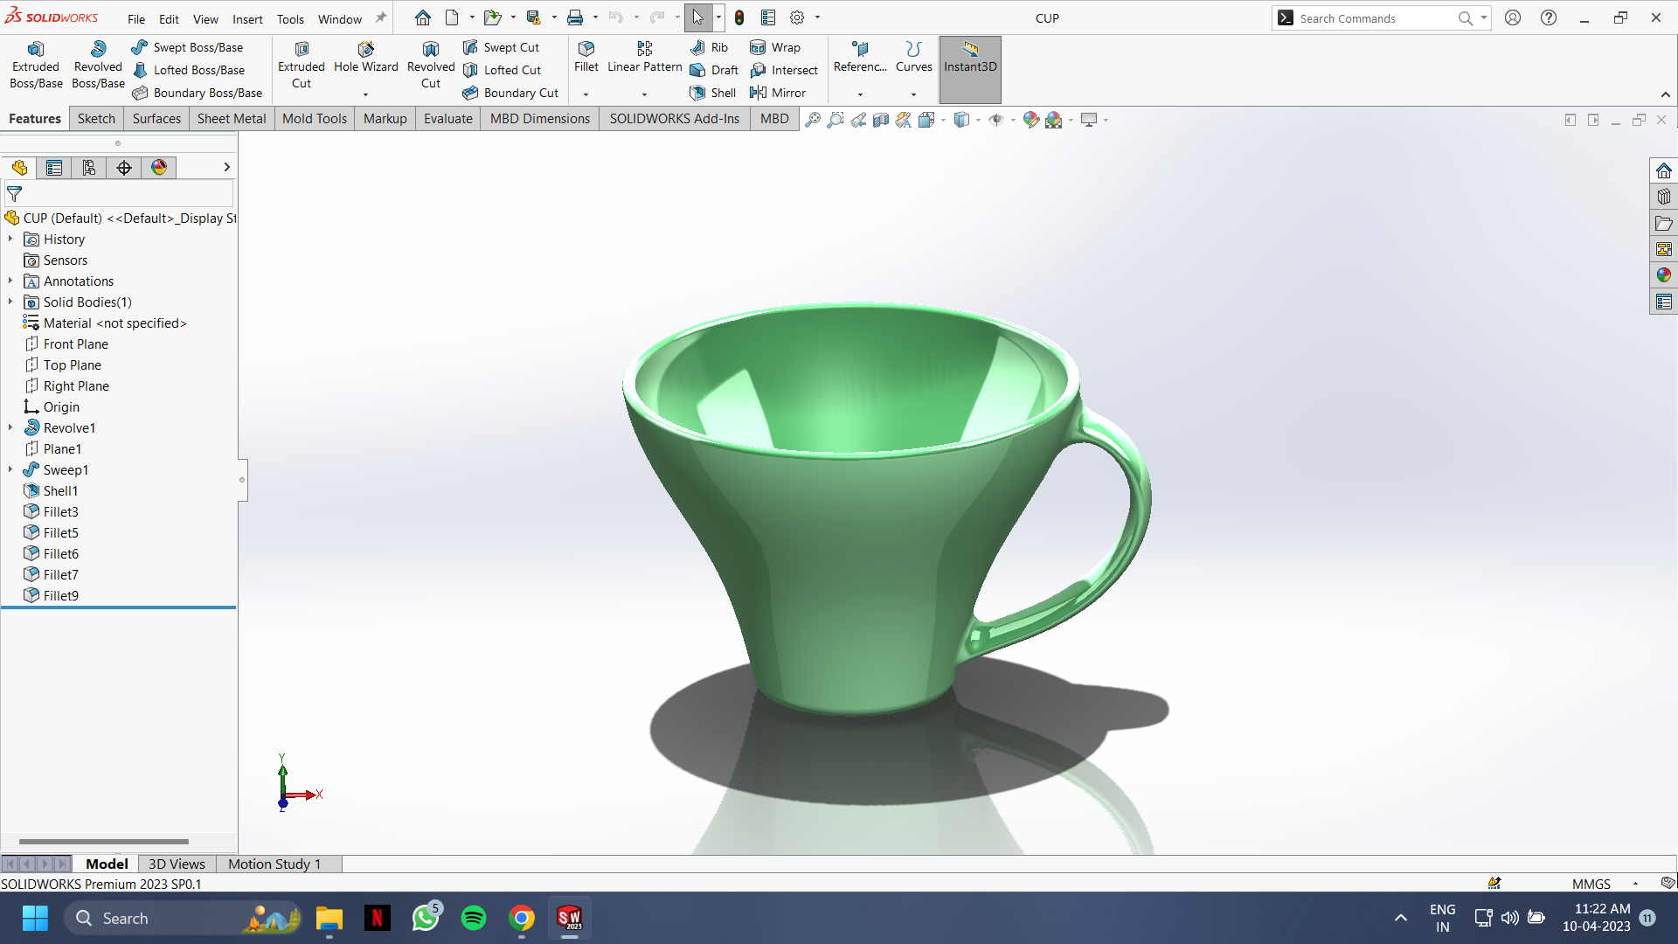Click the feature tree horizontal scrollbar
The height and width of the screenshot is (944, 1678).
pyautogui.click(x=103, y=841)
